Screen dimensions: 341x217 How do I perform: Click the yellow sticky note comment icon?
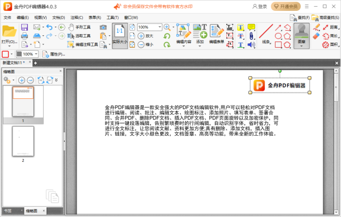[x=251, y=27]
